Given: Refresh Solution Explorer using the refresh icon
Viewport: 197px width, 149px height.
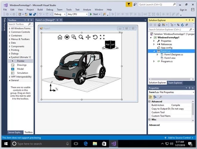Looking at the screenshot, I should point(182,25).
